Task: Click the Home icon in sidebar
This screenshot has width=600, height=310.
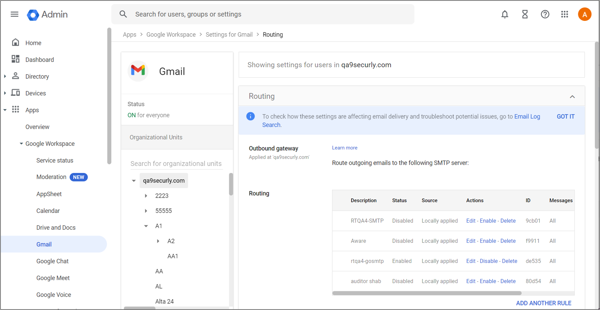Action: pyautogui.click(x=15, y=42)
